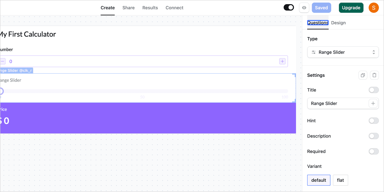Enable the Hint toggle
384x192 pixels.
[x=374, y=121]
